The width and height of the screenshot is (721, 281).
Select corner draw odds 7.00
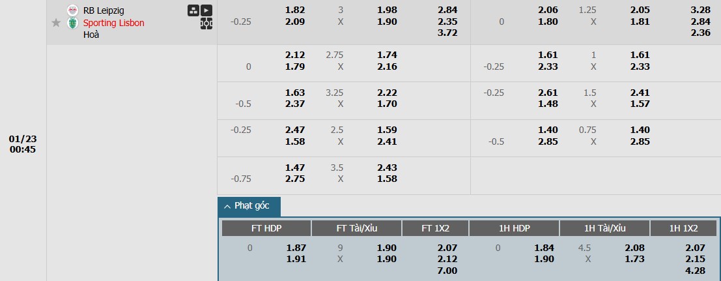[447, 271]
